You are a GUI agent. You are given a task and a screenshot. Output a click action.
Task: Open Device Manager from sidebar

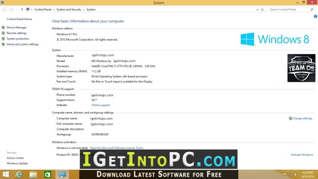coord(17,28)
